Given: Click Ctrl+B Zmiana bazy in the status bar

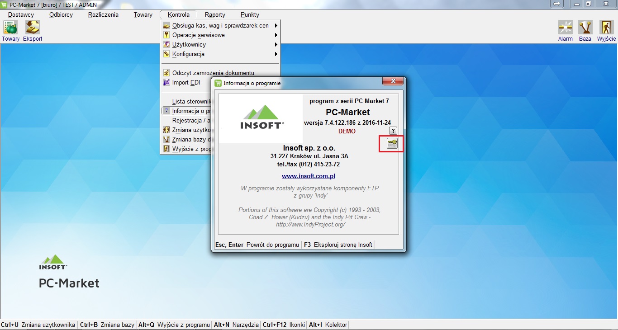Looking at the screenshot, I should tap(107, 325).
